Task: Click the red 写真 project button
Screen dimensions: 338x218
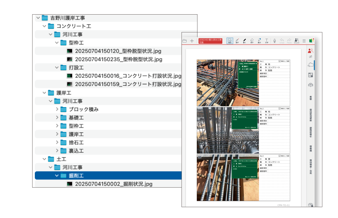Action: 210,41
